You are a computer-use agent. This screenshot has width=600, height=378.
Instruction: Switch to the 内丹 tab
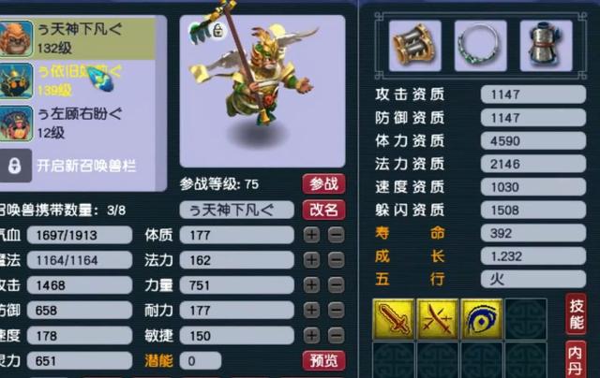(576, 359)
